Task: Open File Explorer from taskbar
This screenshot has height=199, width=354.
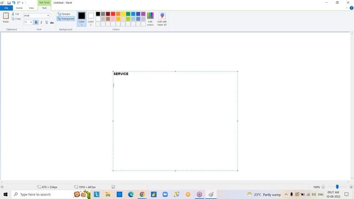Action: [x=108, y=194]
